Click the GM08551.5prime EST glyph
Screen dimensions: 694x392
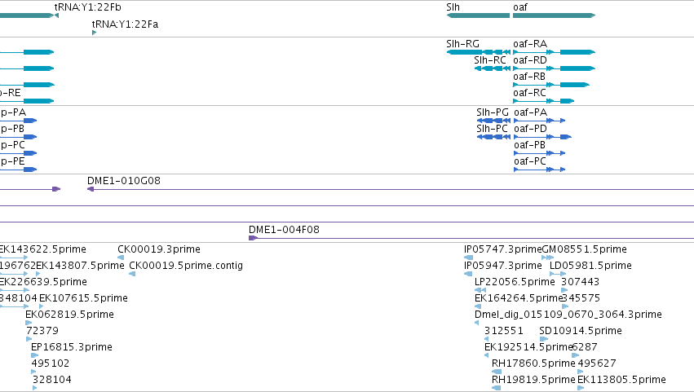547,258
